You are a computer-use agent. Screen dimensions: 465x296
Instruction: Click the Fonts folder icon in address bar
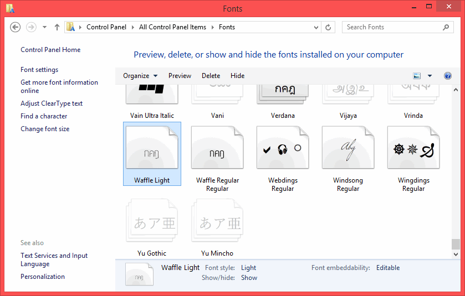[x=70, y=27]
